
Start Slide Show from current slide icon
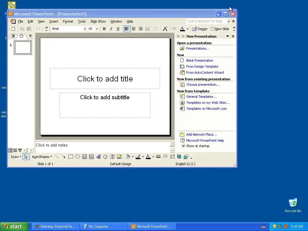[x=20, y=150]
